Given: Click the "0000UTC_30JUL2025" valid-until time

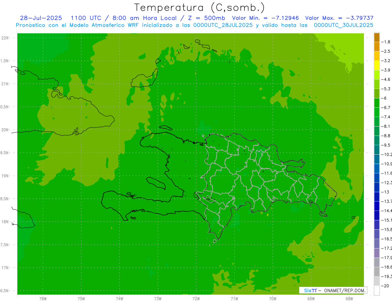Looking at the screenshot, I should (344, 25).
